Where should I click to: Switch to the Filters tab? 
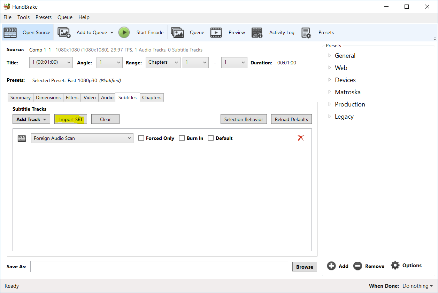click(72, 98)
